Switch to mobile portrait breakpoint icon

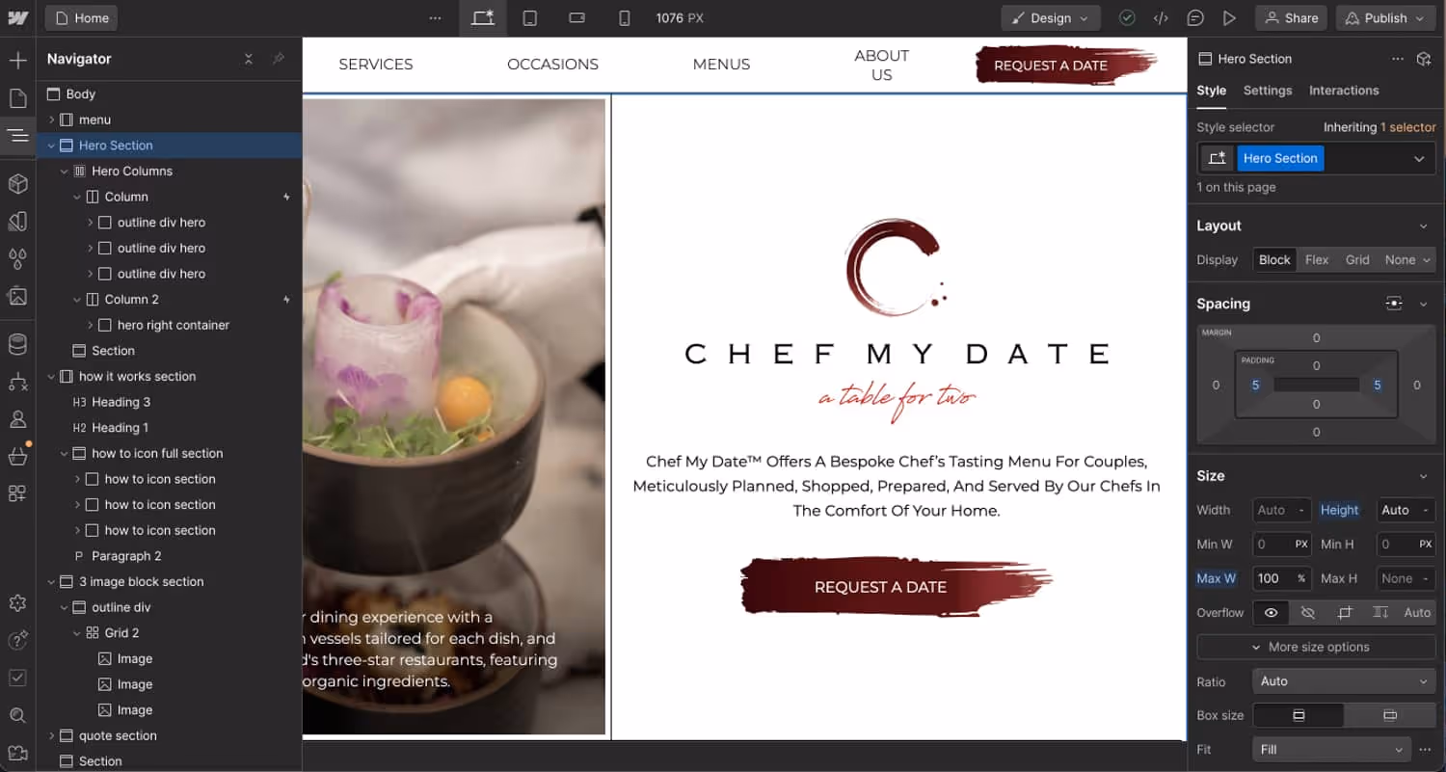pyautogui.click(x=624, y=18)
